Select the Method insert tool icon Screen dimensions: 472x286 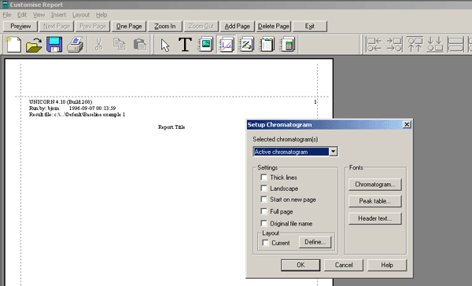[x=246, y=45]
